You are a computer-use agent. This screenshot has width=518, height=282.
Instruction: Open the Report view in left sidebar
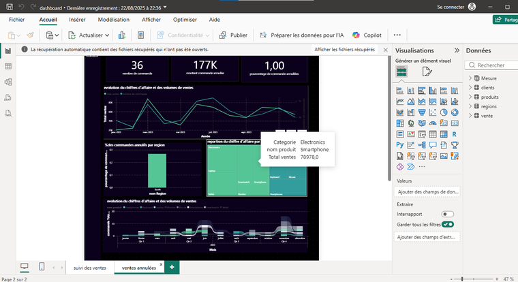point(8,50)
